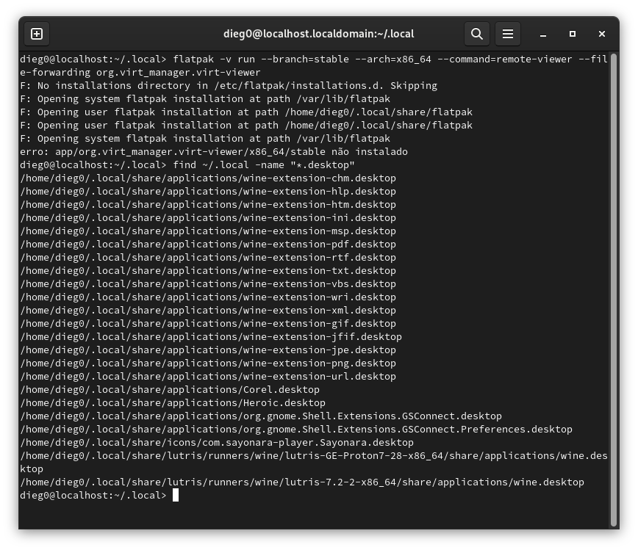Click the 'não instalado' error line
This screenshot has width=638, height=550.
[213, 152]
